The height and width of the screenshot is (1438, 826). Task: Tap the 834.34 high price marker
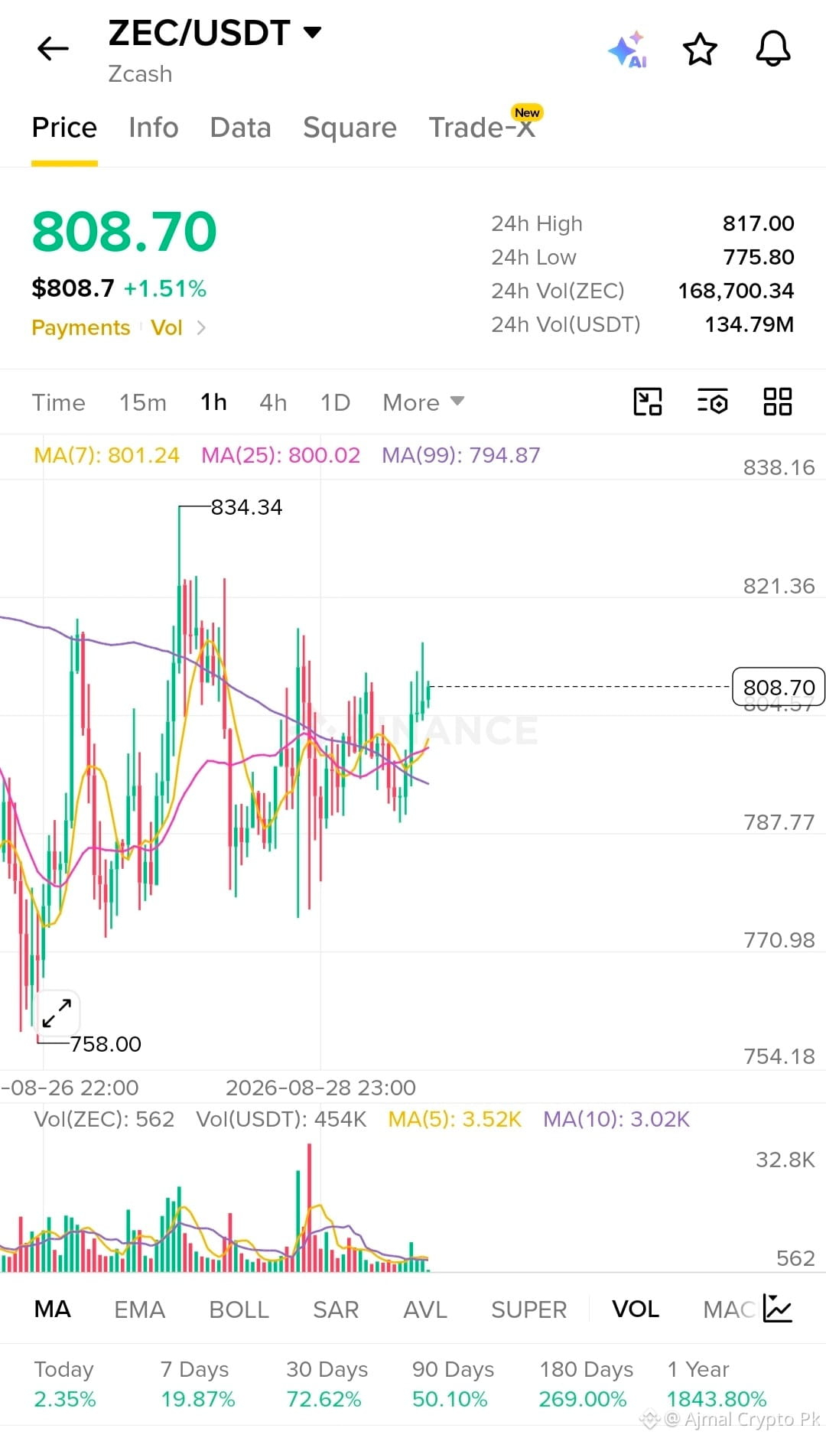(x=246, y=507)
